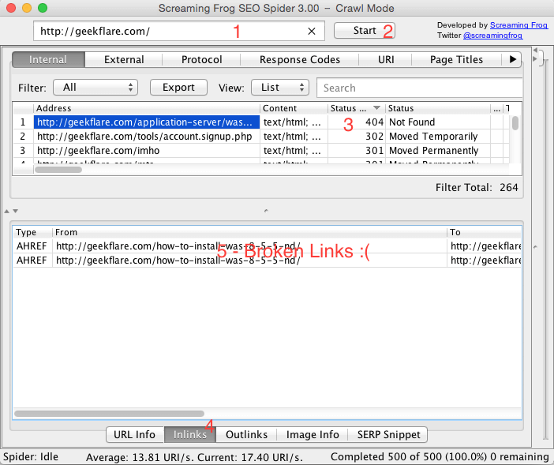Click the right-side panel collapse arrows
This screenshot has height=465, width=554.
pos(537,52)
